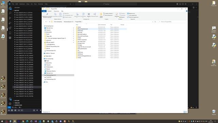Click the Windows Start button
The width and height of the screenshot is (218, 123).
[2, 121]
